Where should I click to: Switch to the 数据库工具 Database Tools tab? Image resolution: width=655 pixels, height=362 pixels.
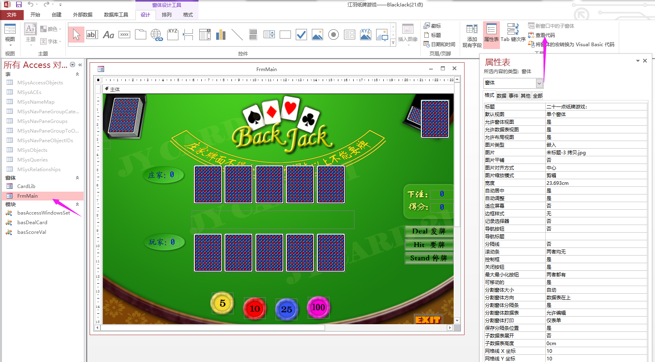[116, 15]
